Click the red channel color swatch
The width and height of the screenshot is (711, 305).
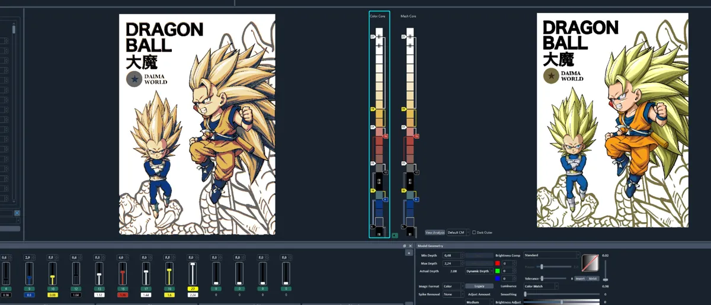498,264
